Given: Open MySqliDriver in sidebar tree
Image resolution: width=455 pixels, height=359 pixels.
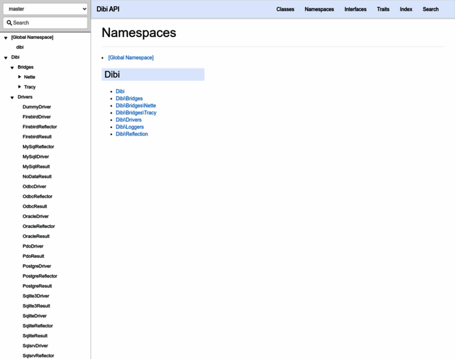Looking at the screenshot, I should click(36, 157).
